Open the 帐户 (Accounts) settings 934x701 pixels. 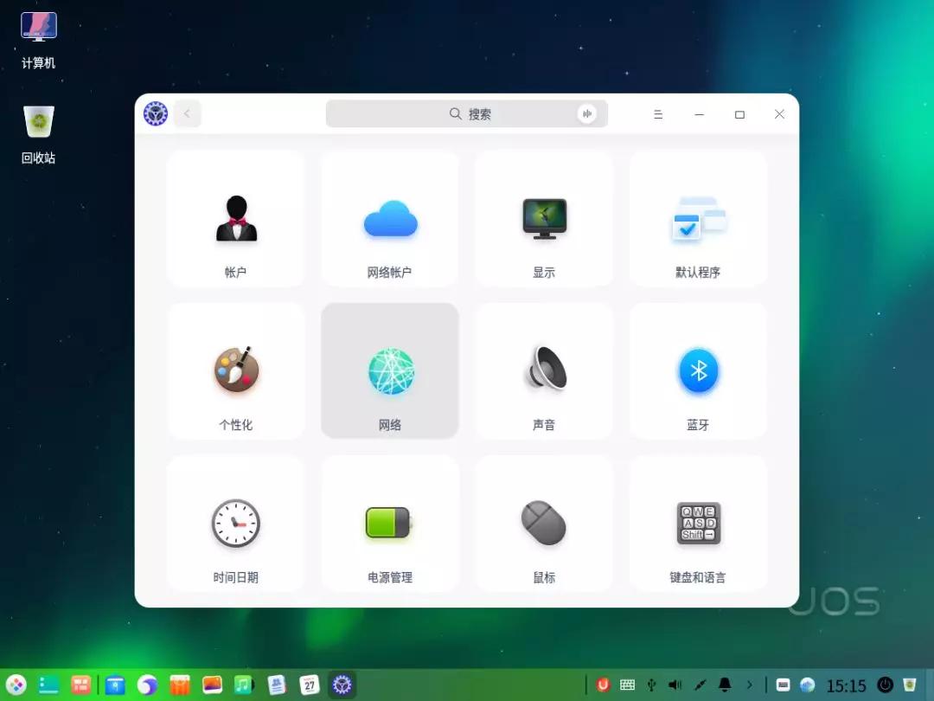[x=236, y=219]
